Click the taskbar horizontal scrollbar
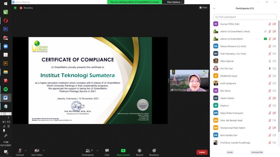This screenshot has height=157, width=280. (6, 114)
